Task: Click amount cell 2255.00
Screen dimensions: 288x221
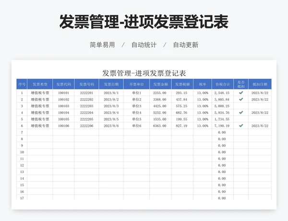Action: pyautogui.click(x=160, y=93)
